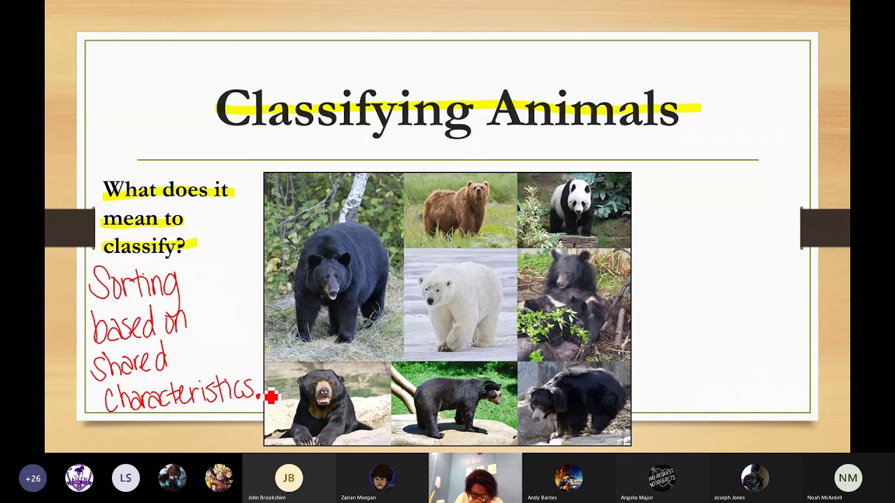Click the anime character participant avatar
Viewport: 895px width, 503px height.
click(x=219, y=479)
